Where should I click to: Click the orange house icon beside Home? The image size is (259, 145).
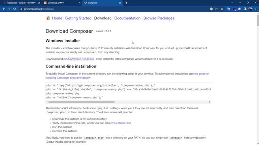[x=48, y=18]
